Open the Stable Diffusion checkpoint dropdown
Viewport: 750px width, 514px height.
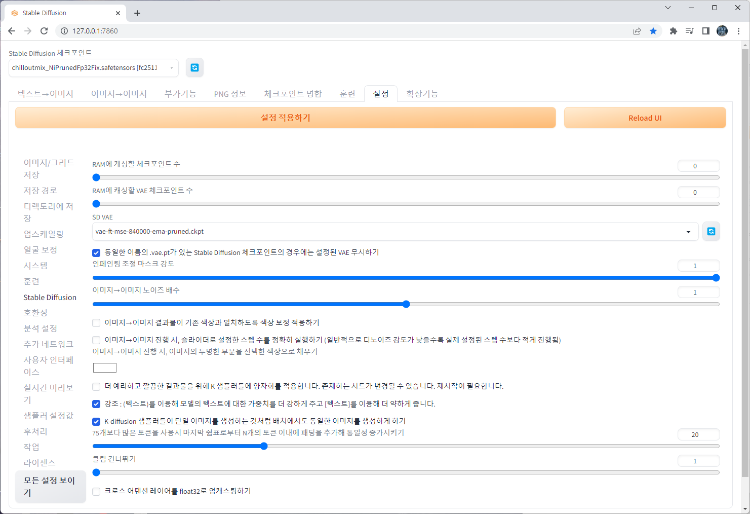[x=94, y=68]
